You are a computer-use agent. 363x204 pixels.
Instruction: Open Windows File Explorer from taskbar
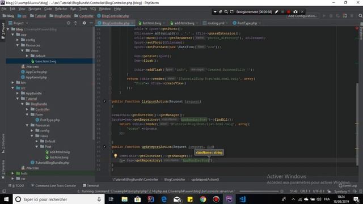125,199
